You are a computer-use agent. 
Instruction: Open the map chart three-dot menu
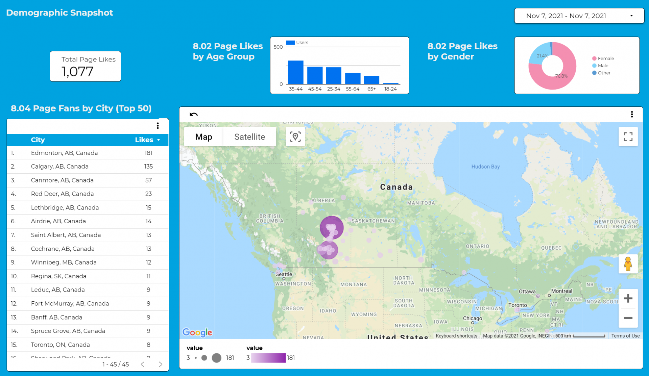pyautogui.click(x=631, y=114)
